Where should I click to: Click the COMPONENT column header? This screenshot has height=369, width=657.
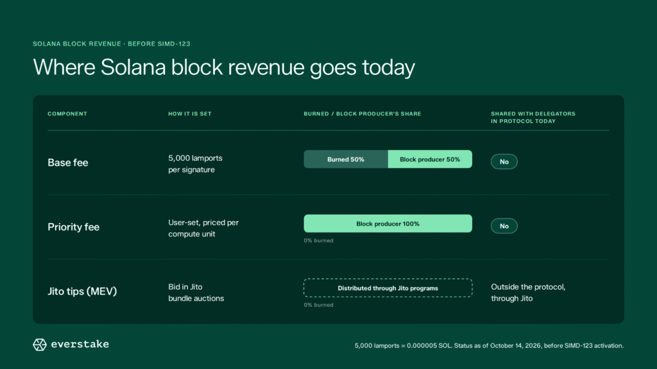[67, 114]
